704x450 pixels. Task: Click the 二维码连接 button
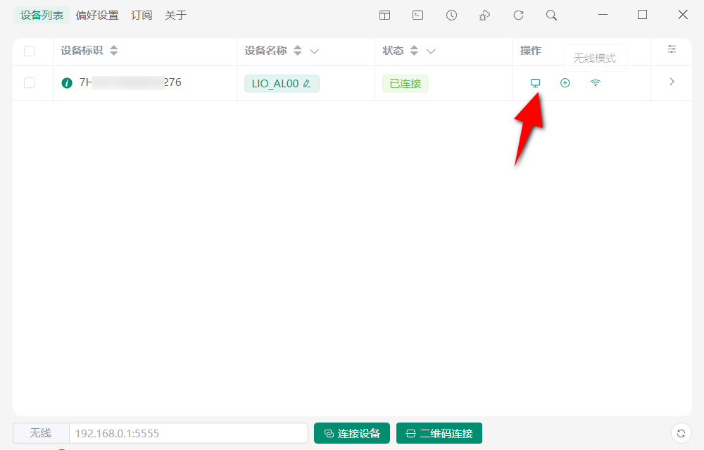coord(439,432)
